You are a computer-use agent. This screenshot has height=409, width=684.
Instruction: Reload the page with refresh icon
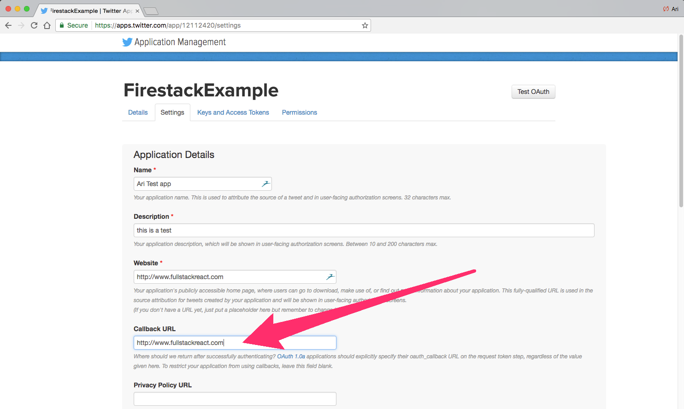pyautogui.click(x=34, y=25)
